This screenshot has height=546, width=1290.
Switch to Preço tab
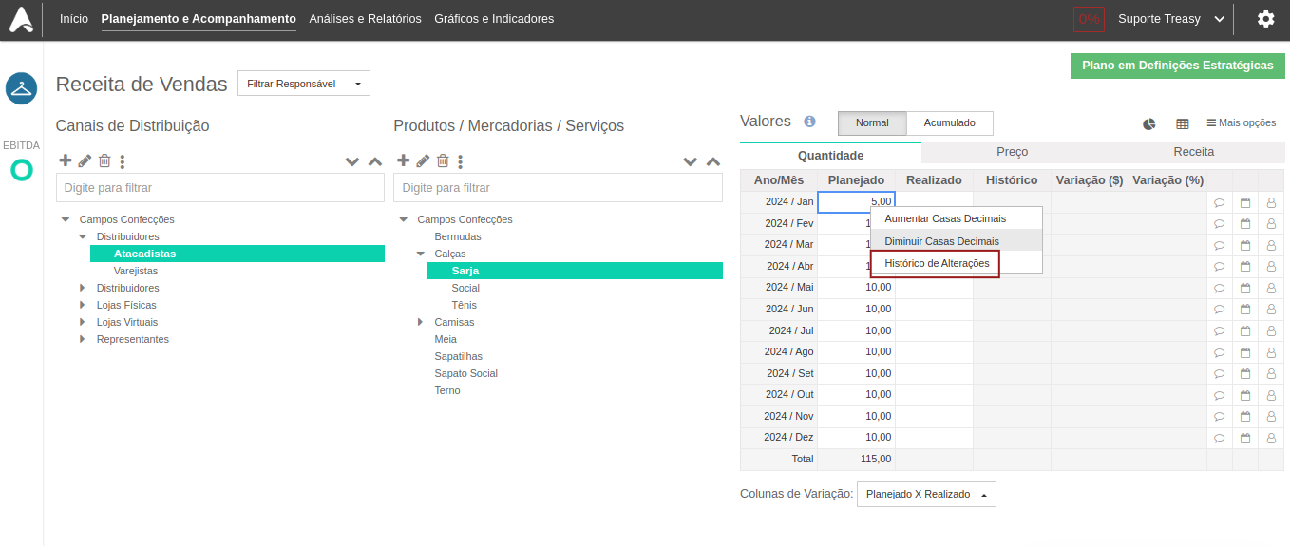click(1012, 152)
